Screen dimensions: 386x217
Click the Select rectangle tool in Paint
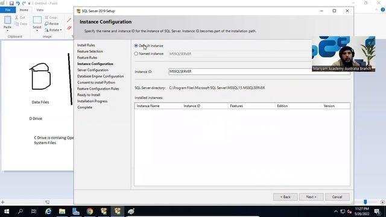pyautogui.click(x=37, y=20)
